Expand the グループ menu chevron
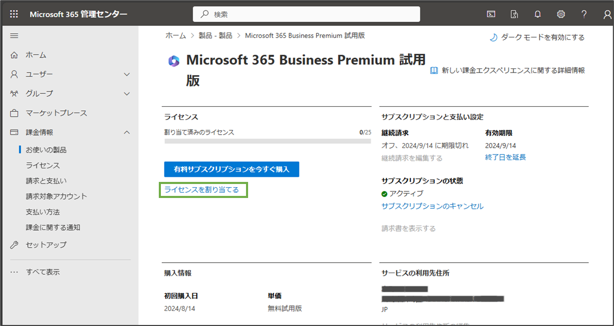Screen dimensions: 614x326 pyautogui.click(x=127, y=94)
